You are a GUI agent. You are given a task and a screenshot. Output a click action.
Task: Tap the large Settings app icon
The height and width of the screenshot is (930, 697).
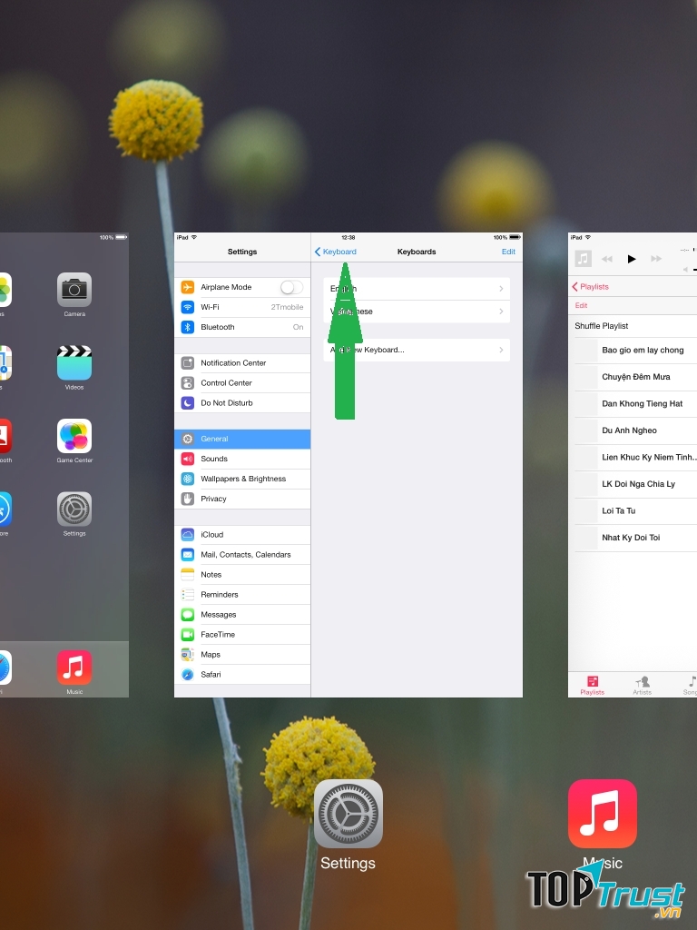click(348, 814)
